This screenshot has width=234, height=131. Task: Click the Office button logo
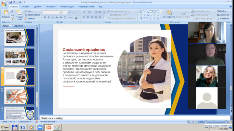(x=4, y=4)
